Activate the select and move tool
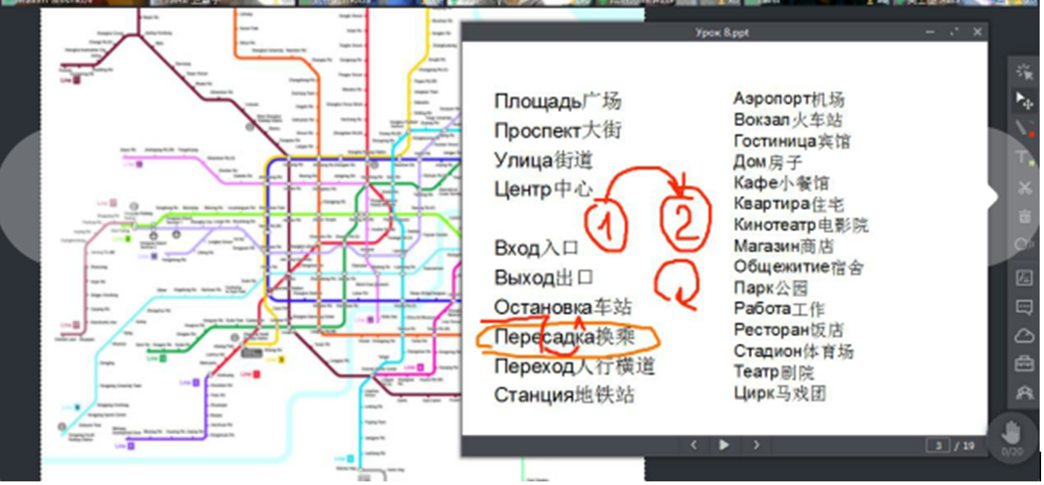Image resolution: width=1044 pixels, height=485 pixels. coord(1024,100)
